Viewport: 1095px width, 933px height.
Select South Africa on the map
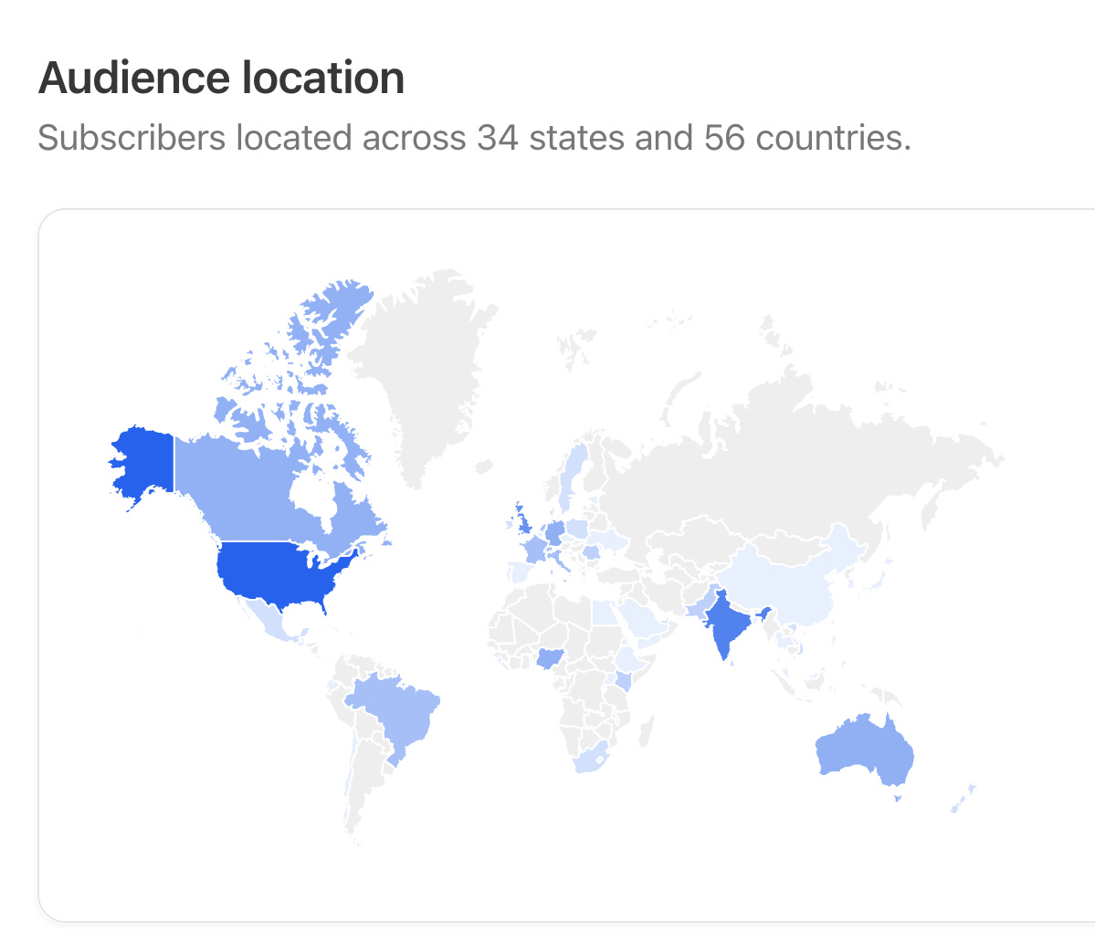592,760
